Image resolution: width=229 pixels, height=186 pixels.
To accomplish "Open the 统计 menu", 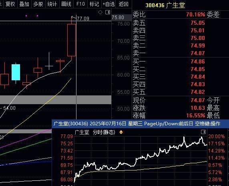I will click(x=52, y=4).
